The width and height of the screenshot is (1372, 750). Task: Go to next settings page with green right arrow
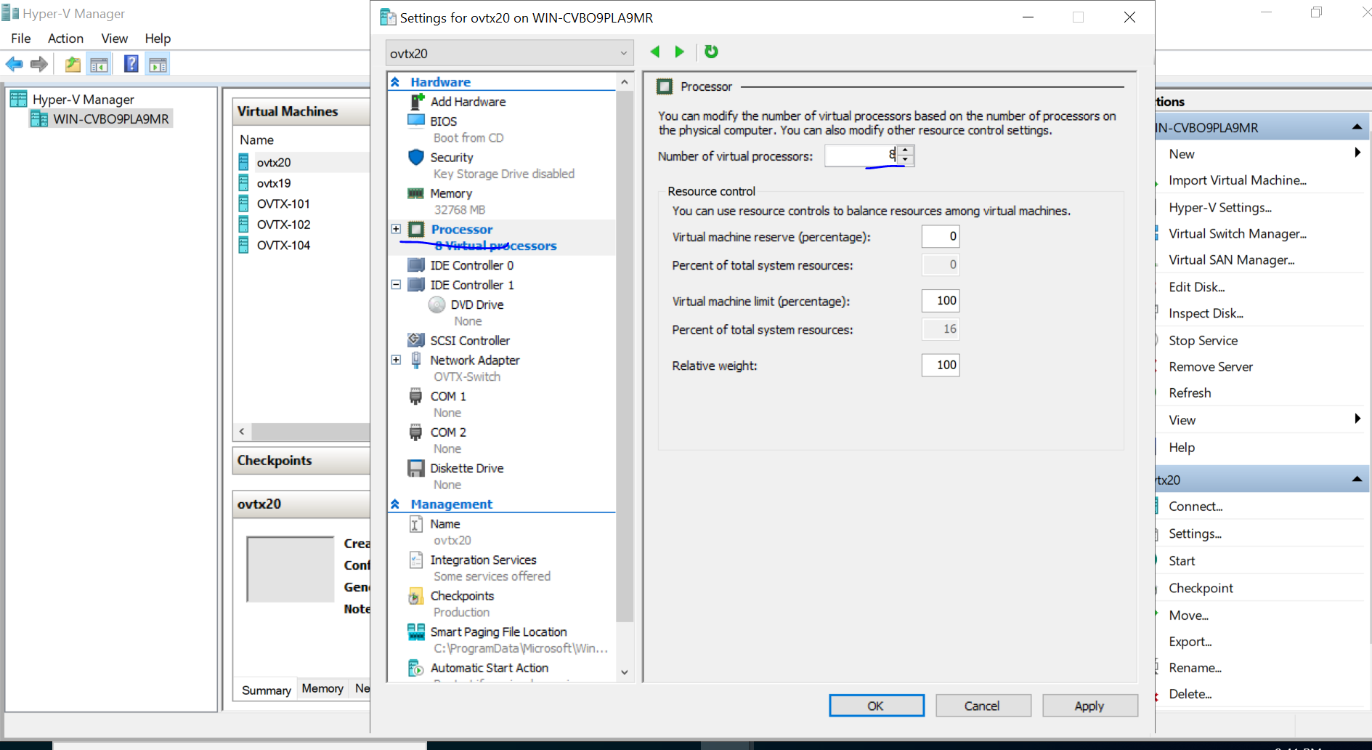coord(679,52)
